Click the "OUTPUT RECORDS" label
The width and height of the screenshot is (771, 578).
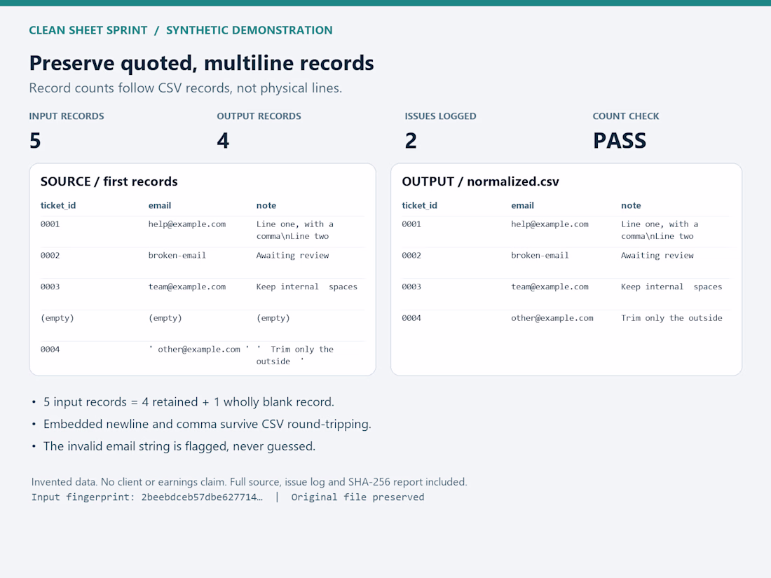[x=259, y=116]
